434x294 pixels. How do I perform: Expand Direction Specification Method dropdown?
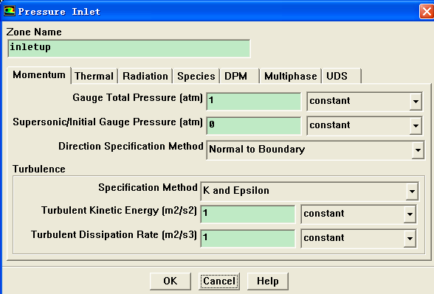point(315,150)
